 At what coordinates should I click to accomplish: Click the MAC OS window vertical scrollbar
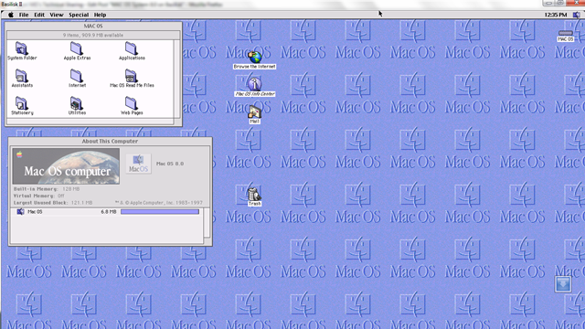tap(176, 80)
